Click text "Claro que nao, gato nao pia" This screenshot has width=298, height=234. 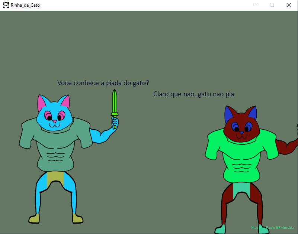[193, 94]
